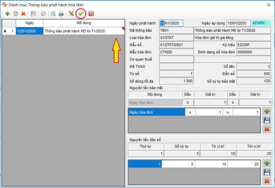275x188 pixels.
Task: Click the Đến số field showing 500
Action: pos(254,74)
